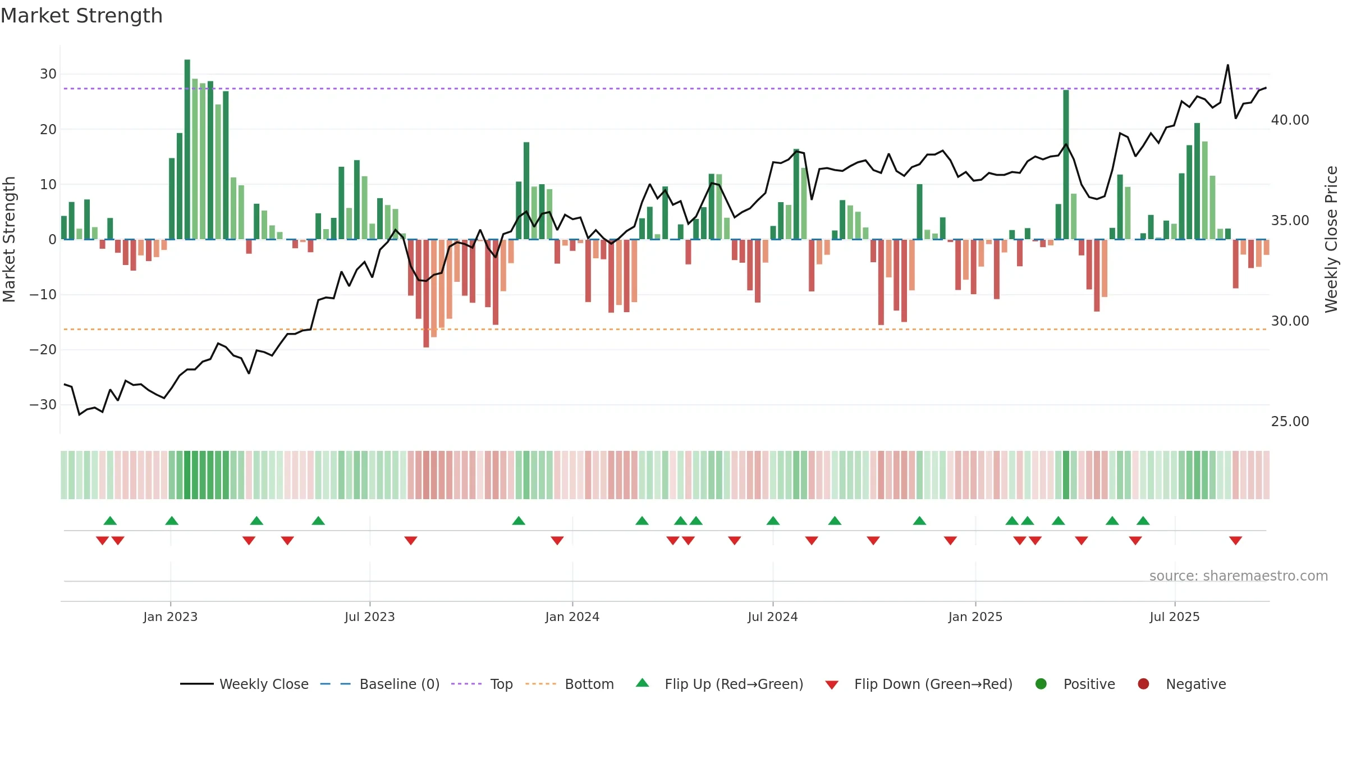Click the "Jul 2024" date axis label

(x=773, y=617)
